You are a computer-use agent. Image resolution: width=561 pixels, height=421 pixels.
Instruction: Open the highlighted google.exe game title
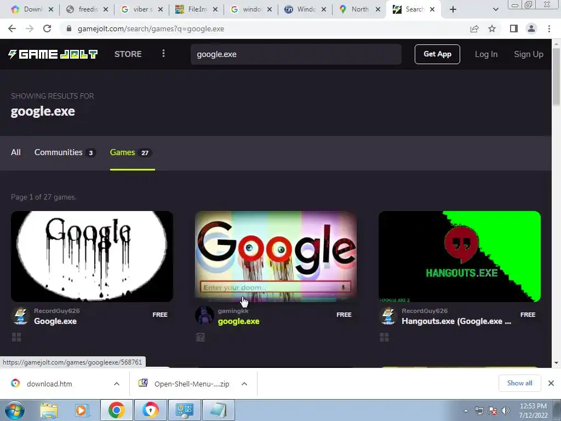coord(239,321)
